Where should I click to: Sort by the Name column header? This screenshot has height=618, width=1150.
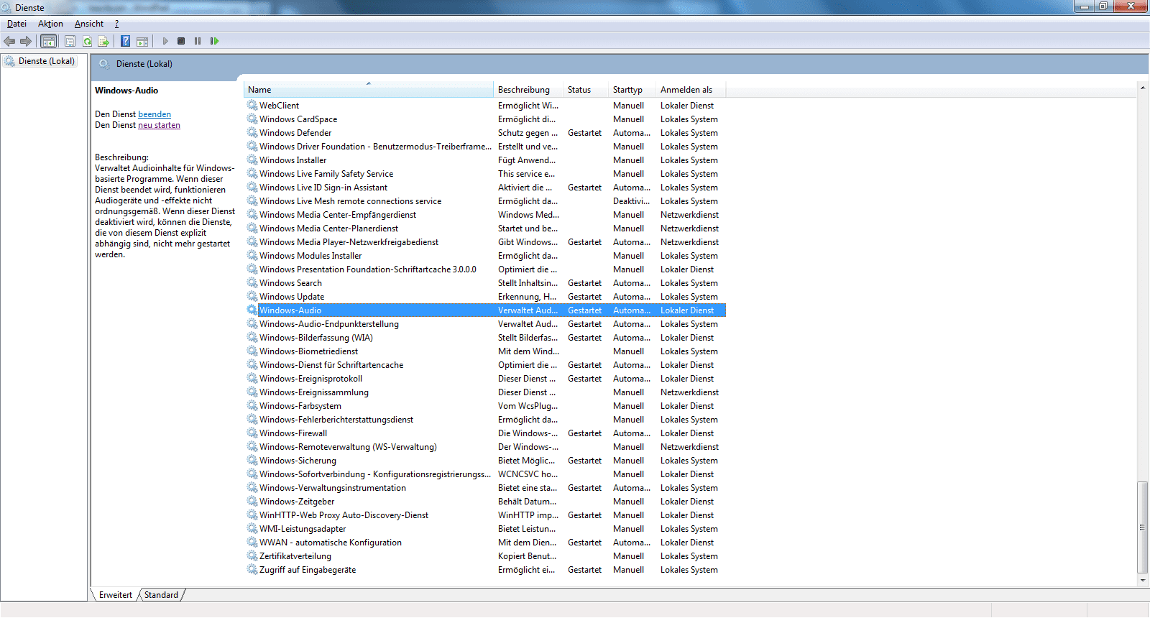click(x=369, y=90)
